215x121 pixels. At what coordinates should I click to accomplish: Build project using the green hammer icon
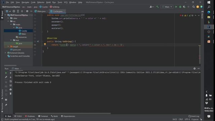click(158, 7)
